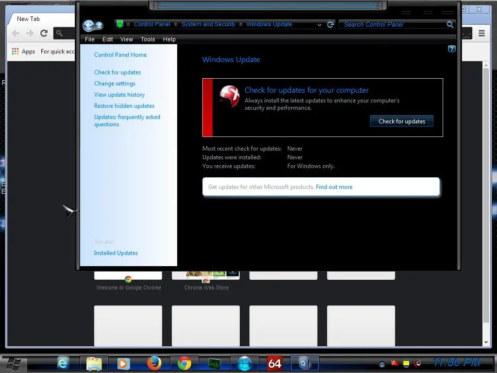The width and height of the screenshot is (497, 373).
Task: Open Change settings link
Action: tap(115, 84)
